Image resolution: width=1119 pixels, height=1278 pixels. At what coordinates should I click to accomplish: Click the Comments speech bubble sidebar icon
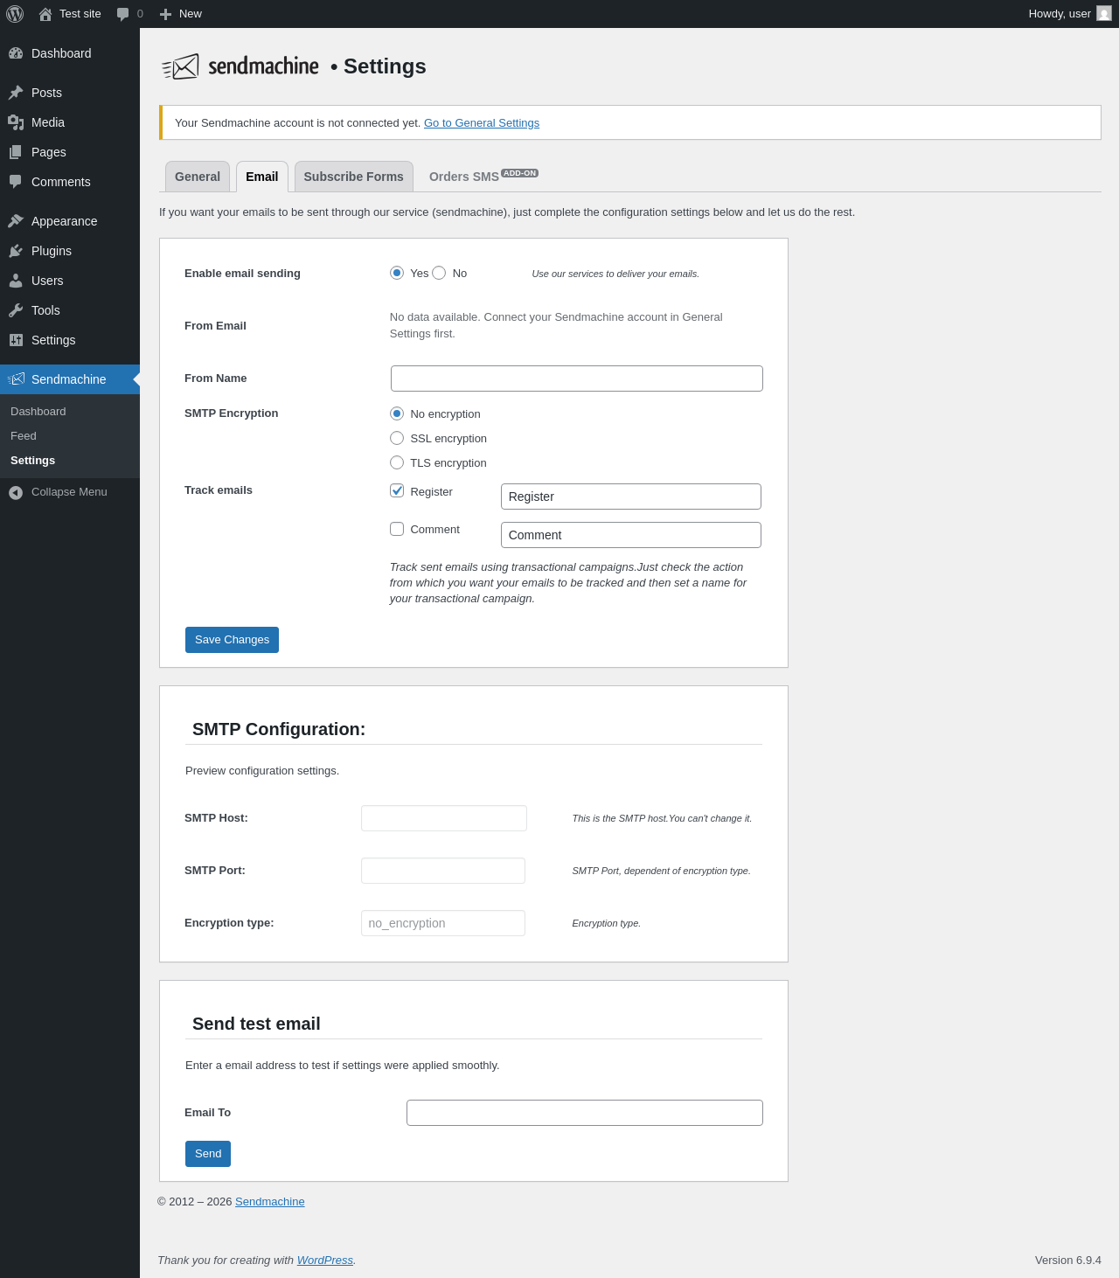pos(16,182)
